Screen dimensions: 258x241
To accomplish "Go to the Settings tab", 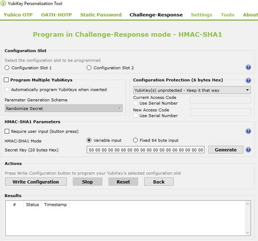I will tap(202, 15).
